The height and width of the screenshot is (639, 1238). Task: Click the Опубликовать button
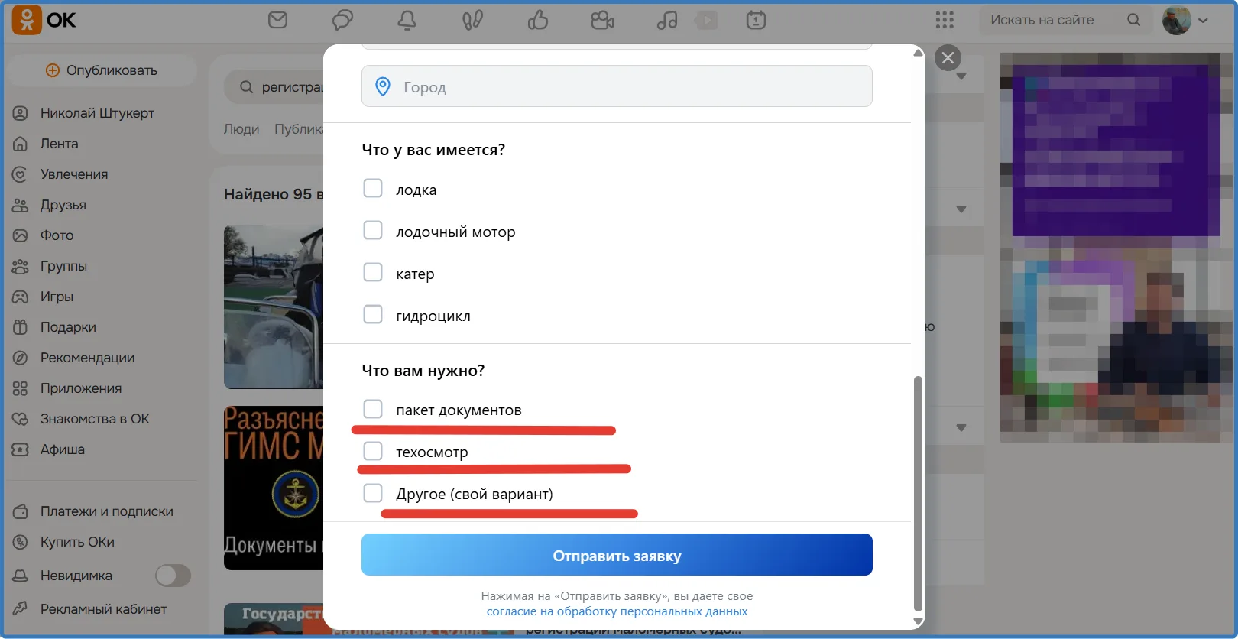click(x=101, y=70)
